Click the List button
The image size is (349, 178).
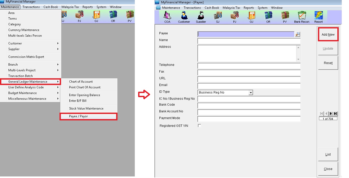(x=328, y=154)
